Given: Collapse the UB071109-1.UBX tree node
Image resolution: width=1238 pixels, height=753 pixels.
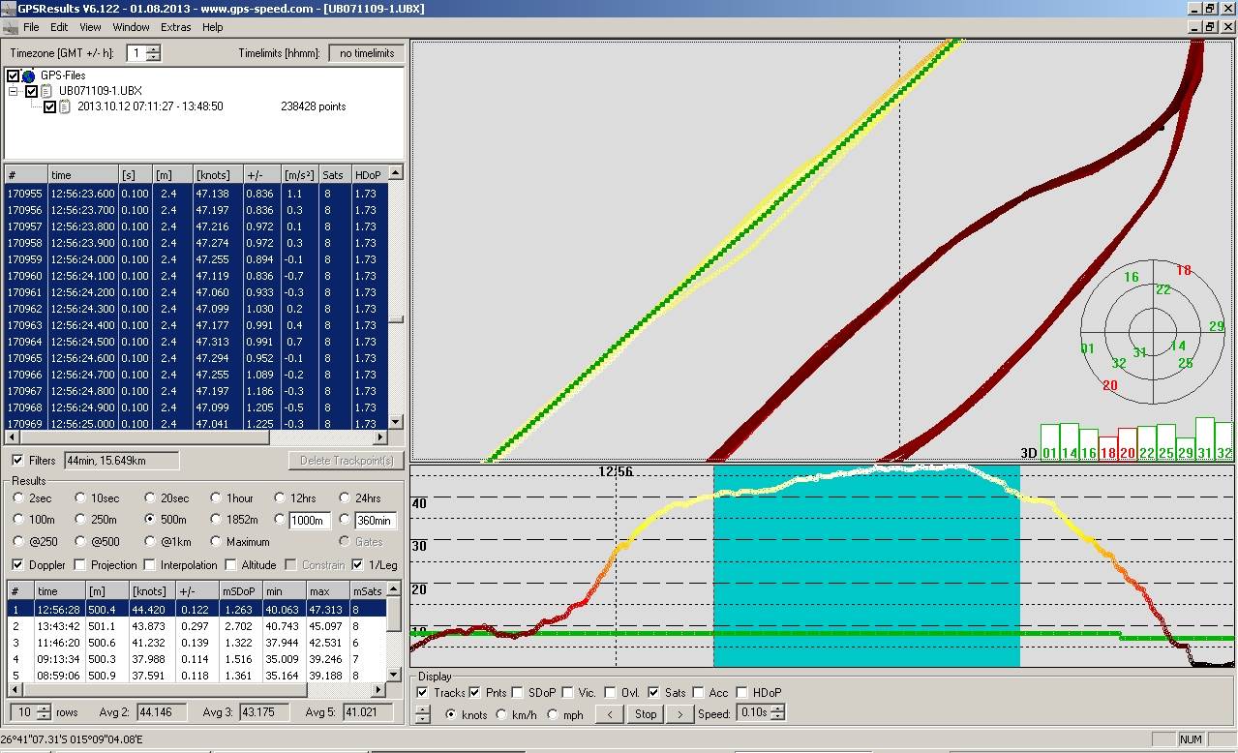Looking at the screenshot, I should 15,91.
